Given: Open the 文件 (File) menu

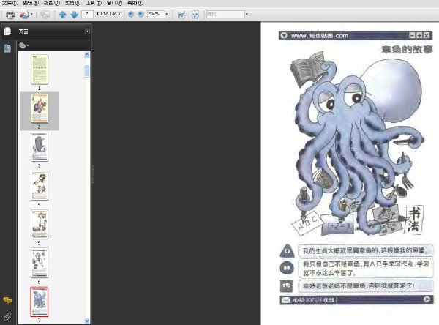Looking at the screenshot, I should click(10, 3).
